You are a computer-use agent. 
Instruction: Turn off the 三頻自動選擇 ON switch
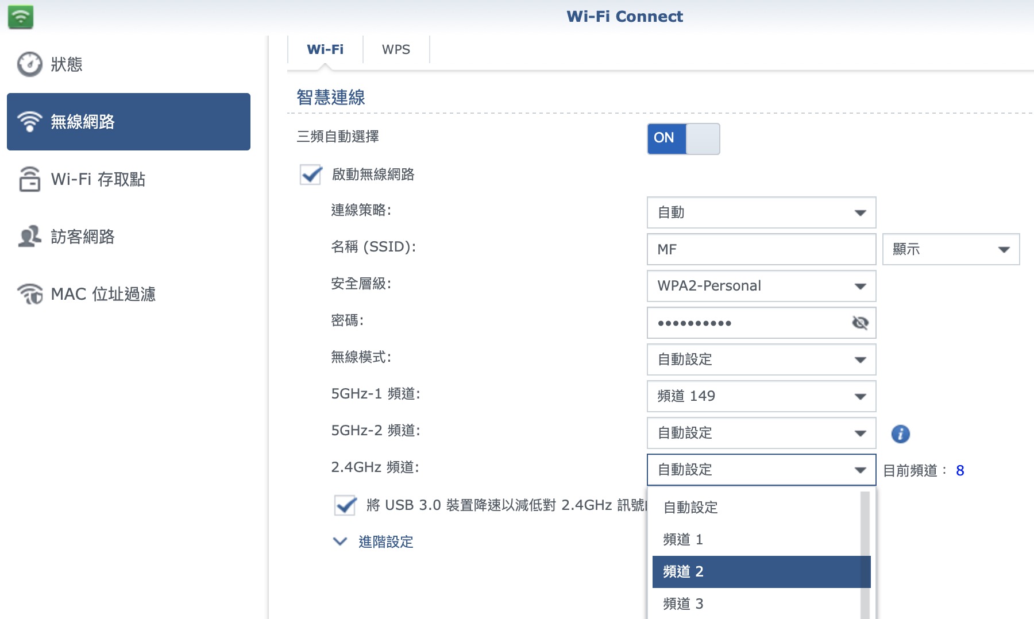point(683,138)
